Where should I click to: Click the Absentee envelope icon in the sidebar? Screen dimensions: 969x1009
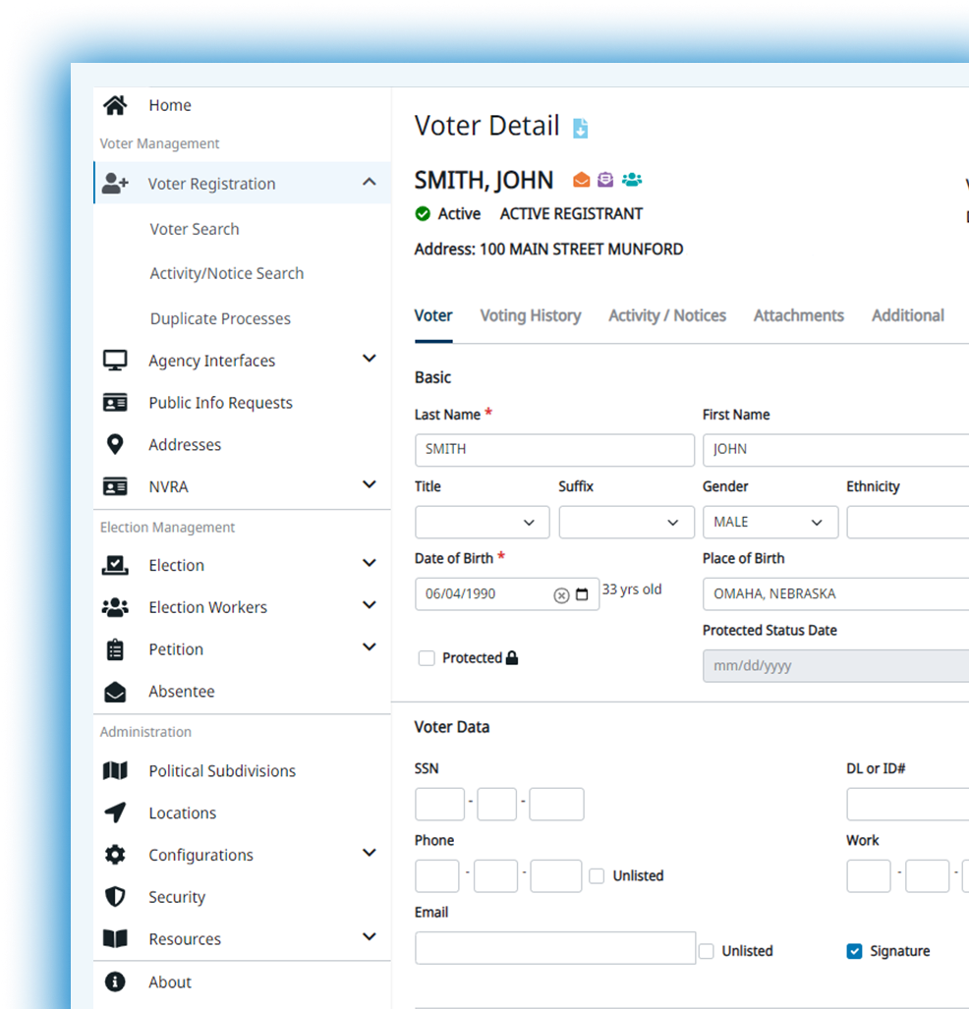pos(115,692)
